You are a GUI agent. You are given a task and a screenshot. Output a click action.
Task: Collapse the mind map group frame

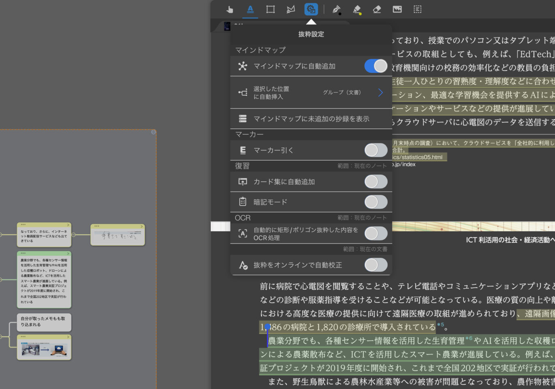pyautogui.click(x=154, y=132)
